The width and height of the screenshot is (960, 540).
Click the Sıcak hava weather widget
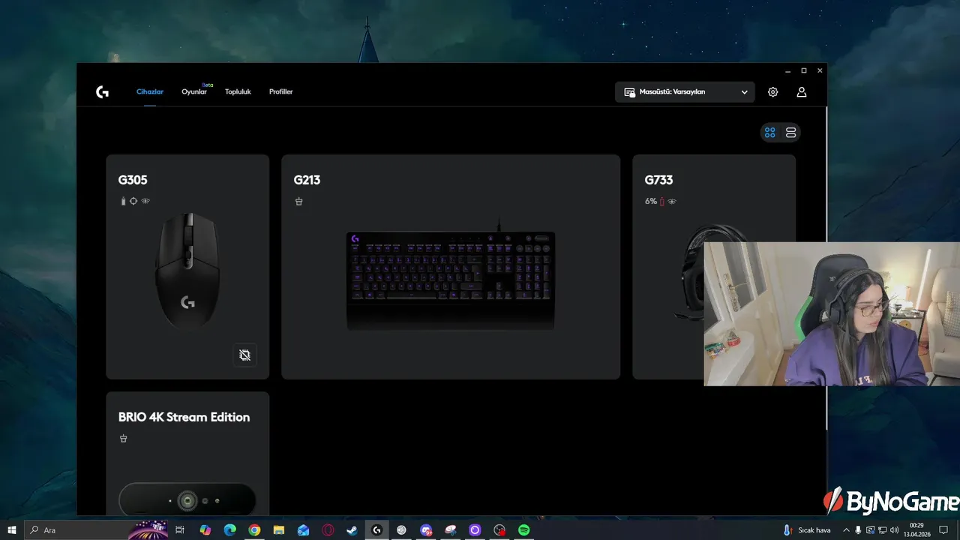coord(808,530)
